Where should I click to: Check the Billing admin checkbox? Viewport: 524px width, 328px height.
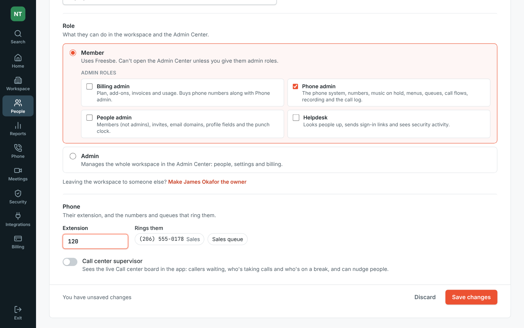pos(89,86)
